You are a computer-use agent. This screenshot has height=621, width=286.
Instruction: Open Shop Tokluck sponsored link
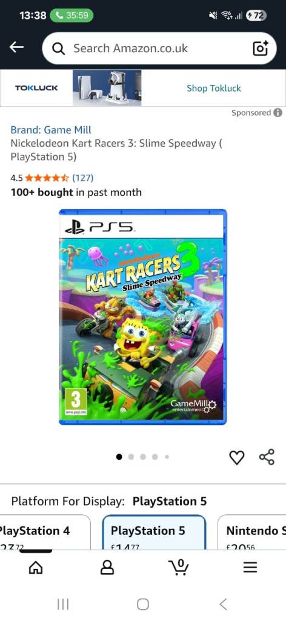(214, 89)
